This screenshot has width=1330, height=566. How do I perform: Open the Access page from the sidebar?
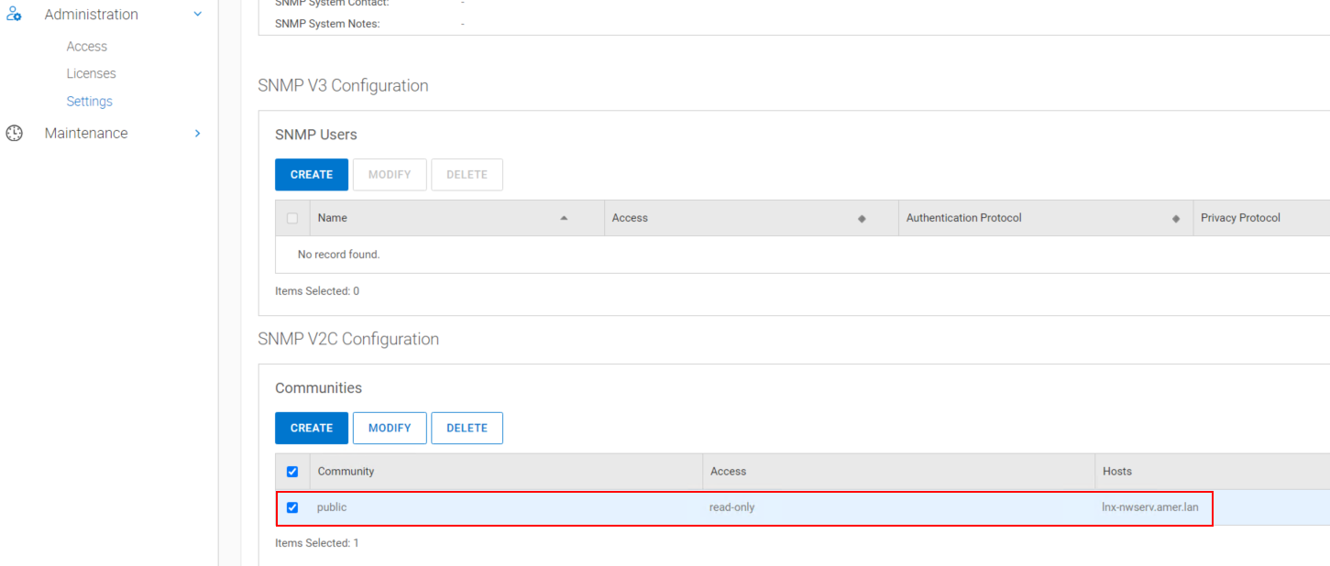(86, 46)
